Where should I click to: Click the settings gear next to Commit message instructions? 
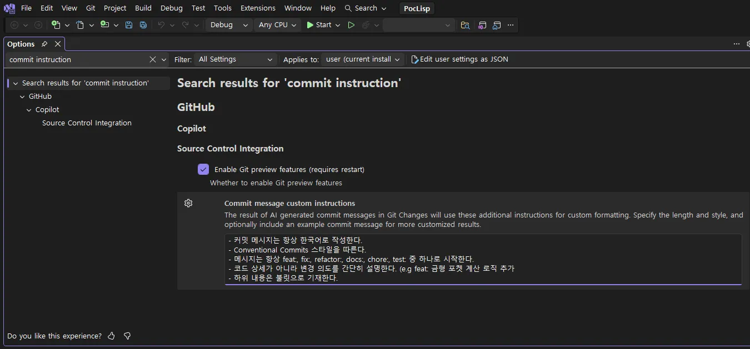click(188, 203)
